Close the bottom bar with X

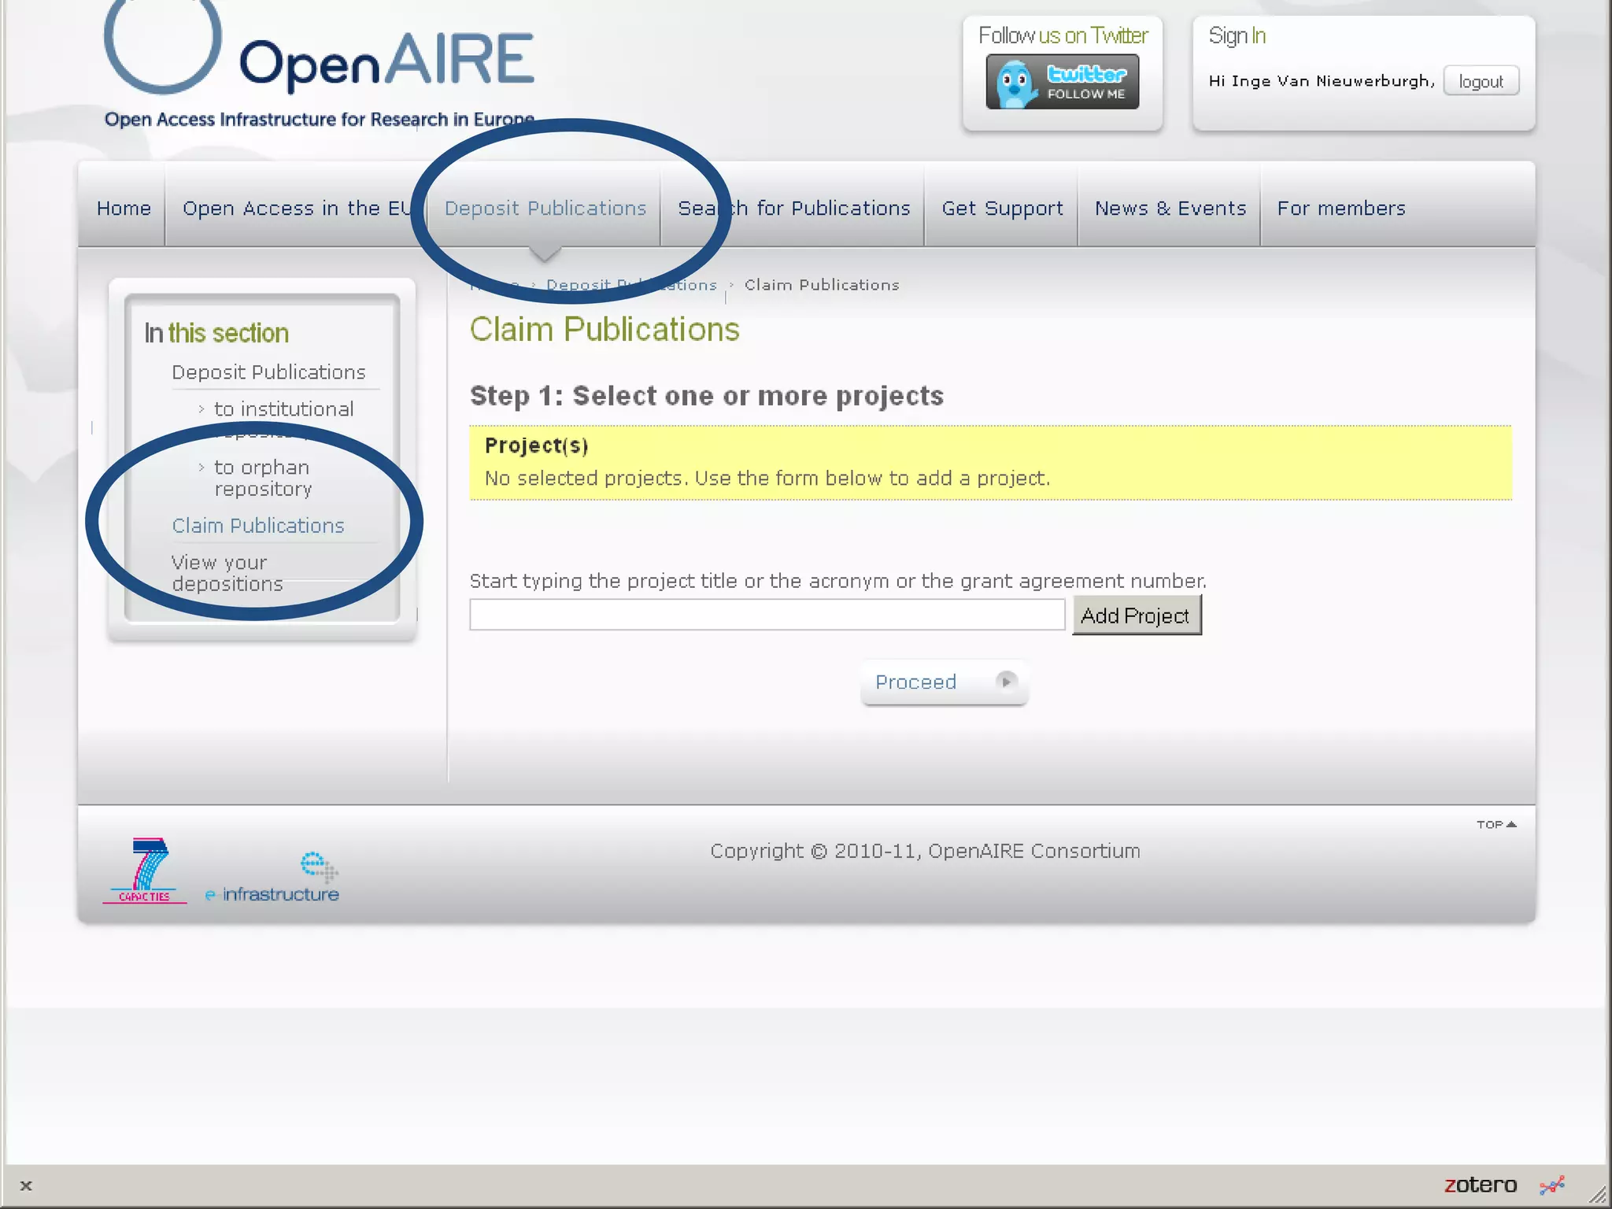26,1185
